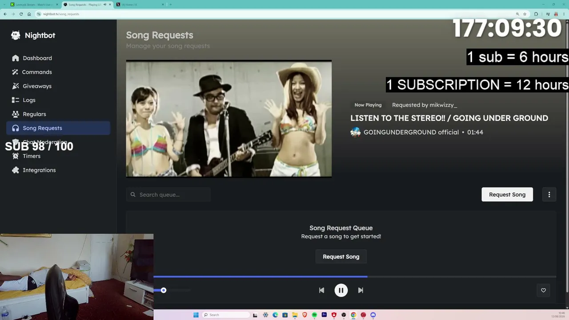The height and width of the screenshot is (320, 569).
Task: Click Request Song in the empty queue
Action: (x=341, y=256)
